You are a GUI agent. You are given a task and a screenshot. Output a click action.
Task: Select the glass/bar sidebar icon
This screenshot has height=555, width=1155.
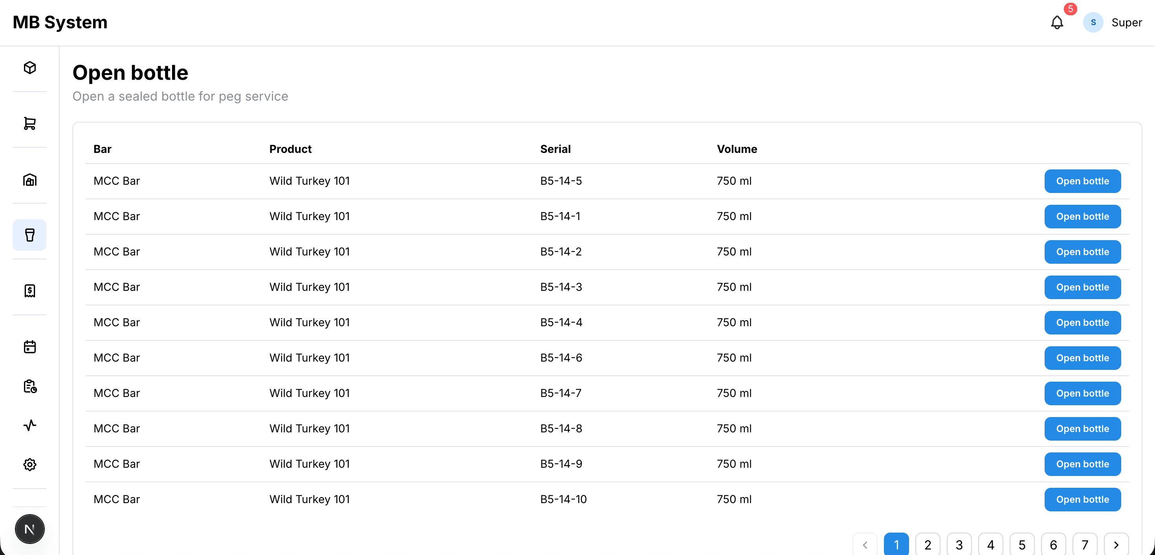29,235
